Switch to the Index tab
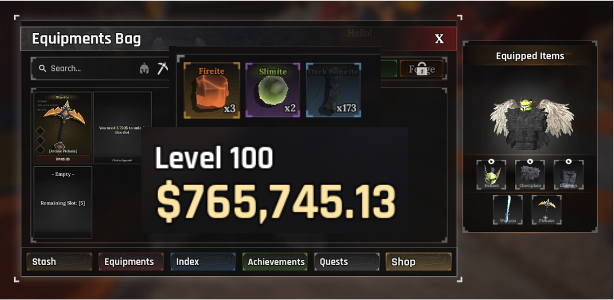Image resolution: width=614 pixels, height=300 pixels. click(x=203, y=262)
